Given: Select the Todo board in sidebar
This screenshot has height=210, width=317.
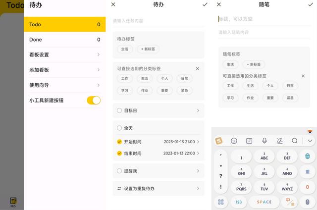Looking at the screenshot, I should tap(65, 24).
